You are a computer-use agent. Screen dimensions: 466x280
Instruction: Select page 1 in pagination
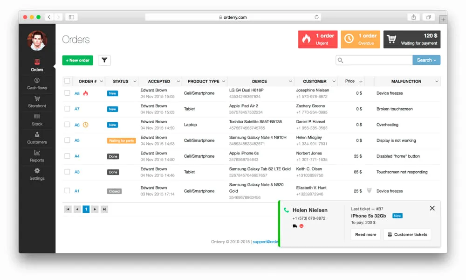(86, 209)
